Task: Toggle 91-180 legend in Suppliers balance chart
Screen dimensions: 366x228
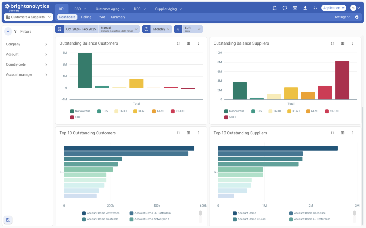Action: (332, 111)
